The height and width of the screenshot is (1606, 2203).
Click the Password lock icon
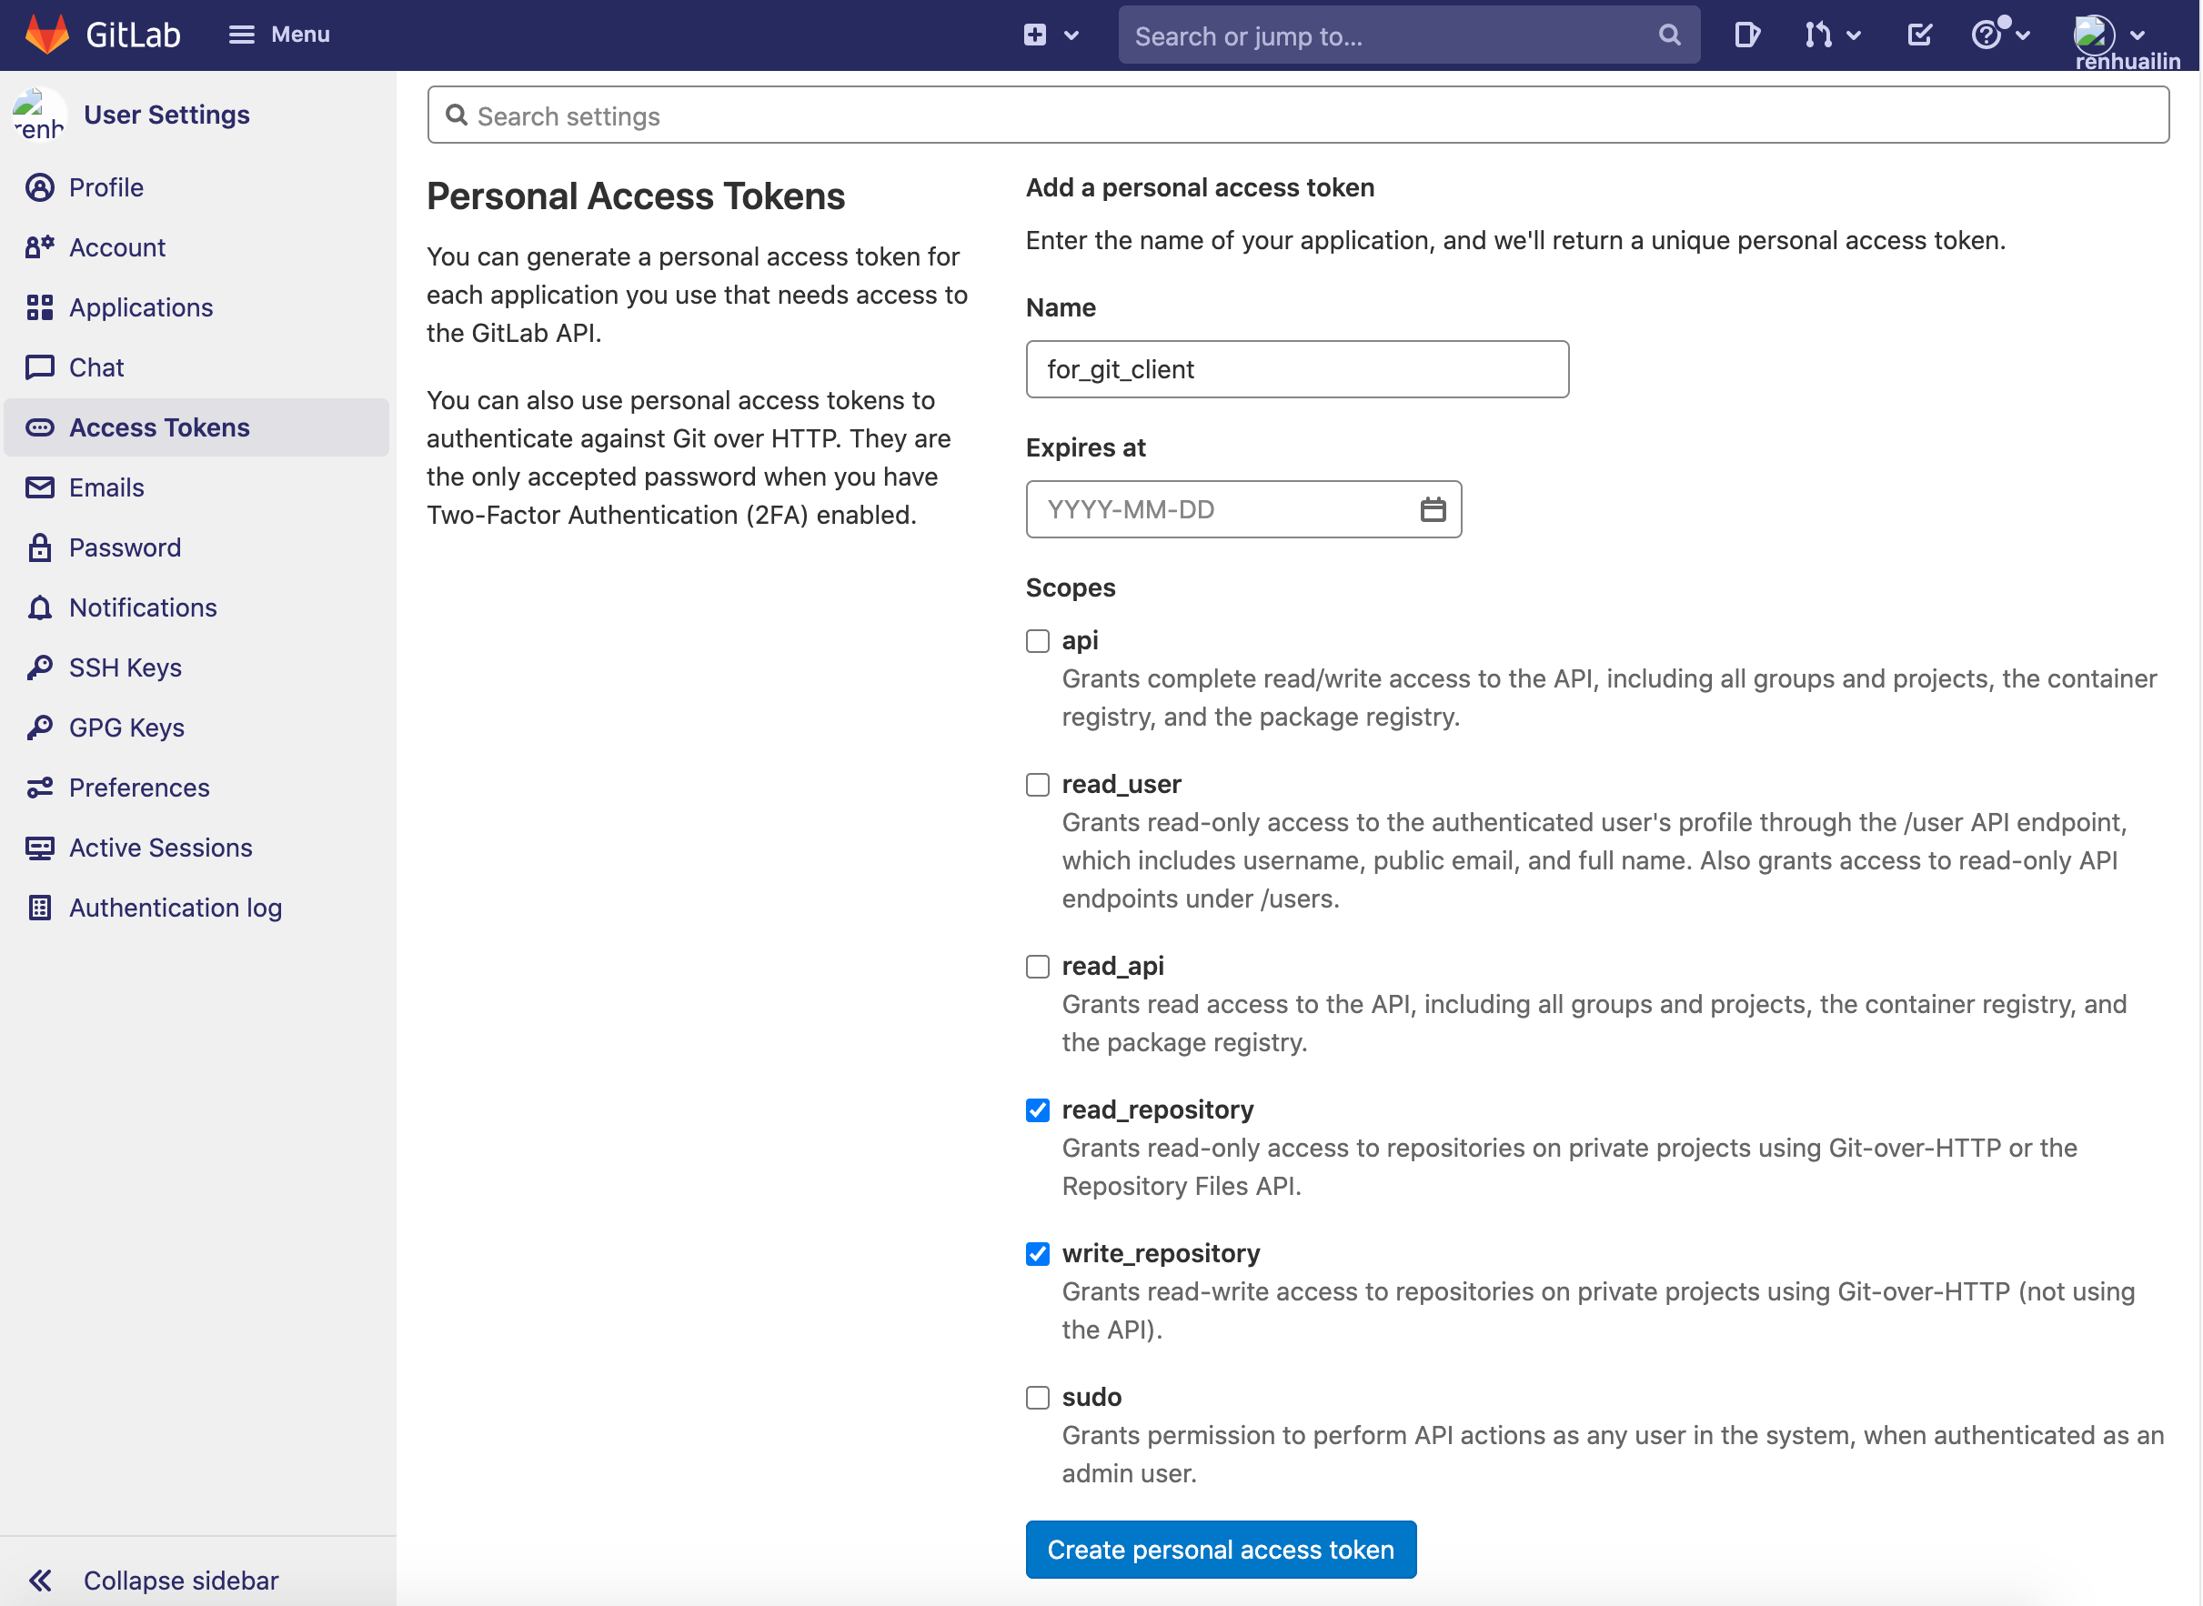40,547
